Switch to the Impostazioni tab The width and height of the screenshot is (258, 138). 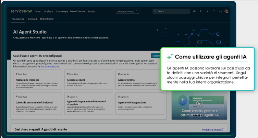(47, 19)
